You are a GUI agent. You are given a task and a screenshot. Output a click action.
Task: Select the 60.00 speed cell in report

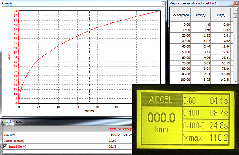click(180, 58)
